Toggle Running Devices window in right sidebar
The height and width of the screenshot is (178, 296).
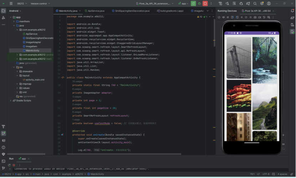[x=292, y=31]
